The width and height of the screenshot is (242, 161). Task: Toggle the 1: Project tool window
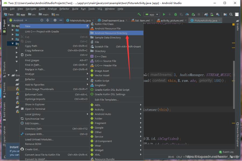4,26
